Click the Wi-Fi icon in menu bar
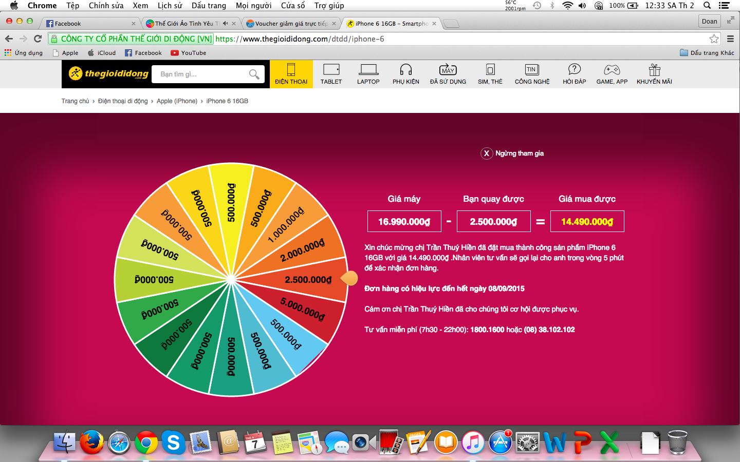 tap(567, 6)
